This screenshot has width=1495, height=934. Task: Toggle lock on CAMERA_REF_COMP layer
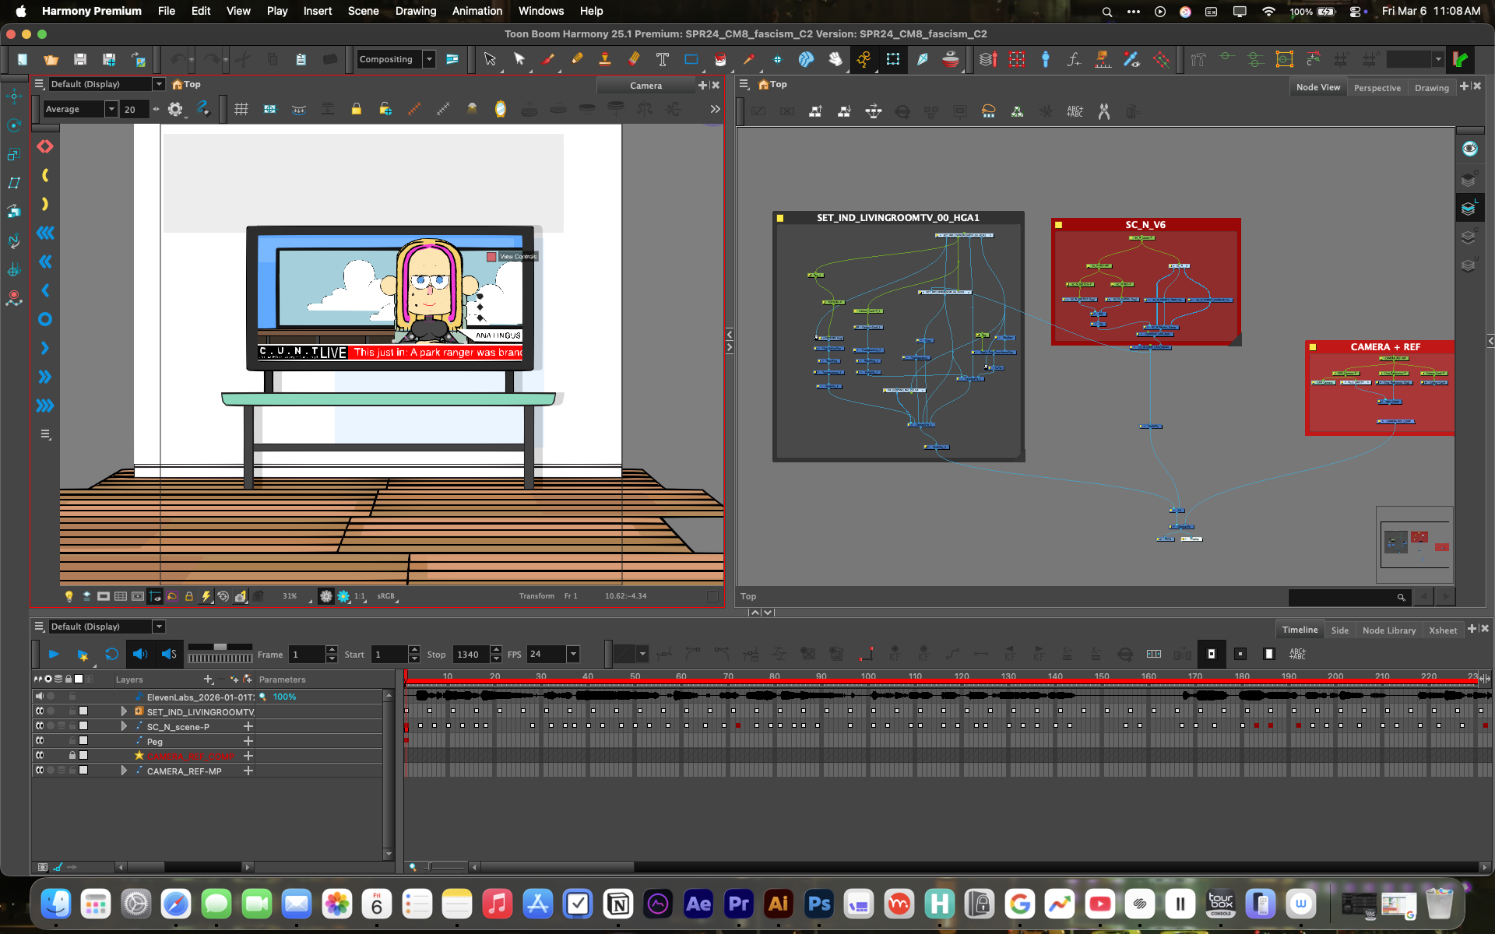coord(72,756)
